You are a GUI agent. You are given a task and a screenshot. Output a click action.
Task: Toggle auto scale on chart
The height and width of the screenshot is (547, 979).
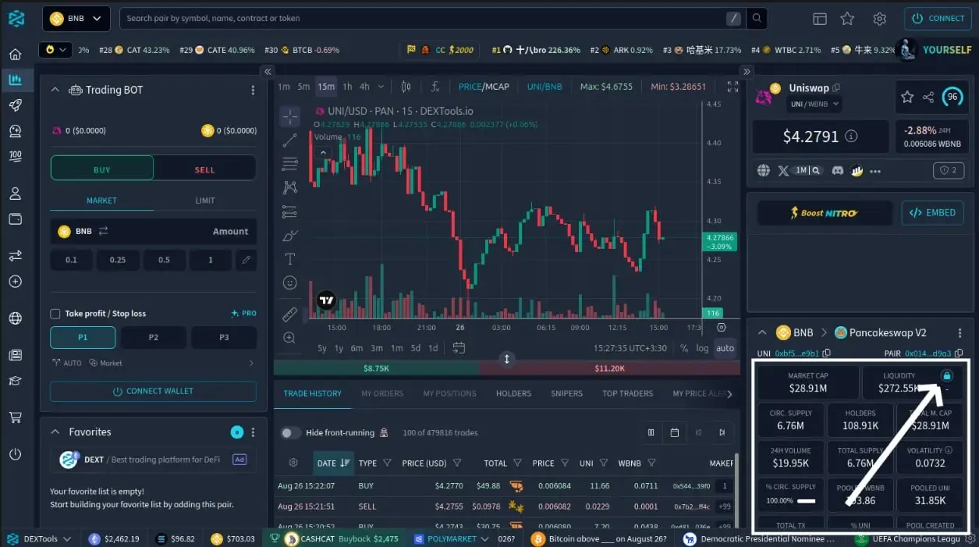coord(725,348)
